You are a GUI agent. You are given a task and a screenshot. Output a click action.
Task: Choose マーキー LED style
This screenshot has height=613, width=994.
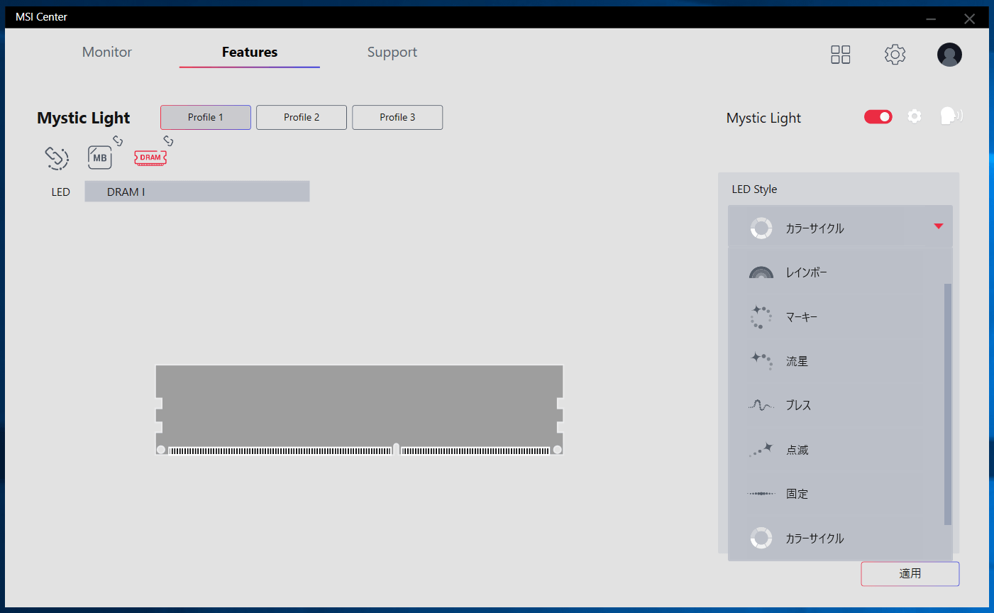pos(836,317)
